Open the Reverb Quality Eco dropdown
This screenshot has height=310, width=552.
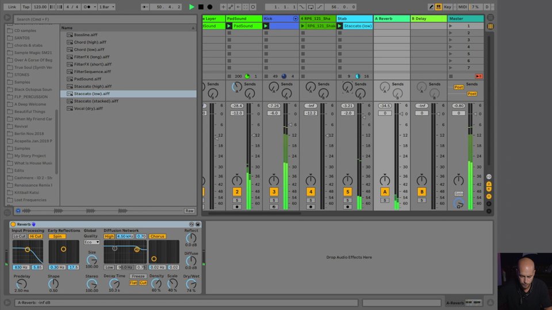(x=91, y=242)
